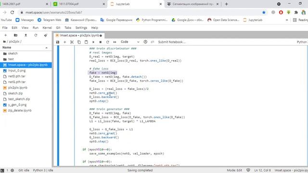Open Open Data Science bookmark
Viewport: 308px width, 173px height.
pos(223,20)
